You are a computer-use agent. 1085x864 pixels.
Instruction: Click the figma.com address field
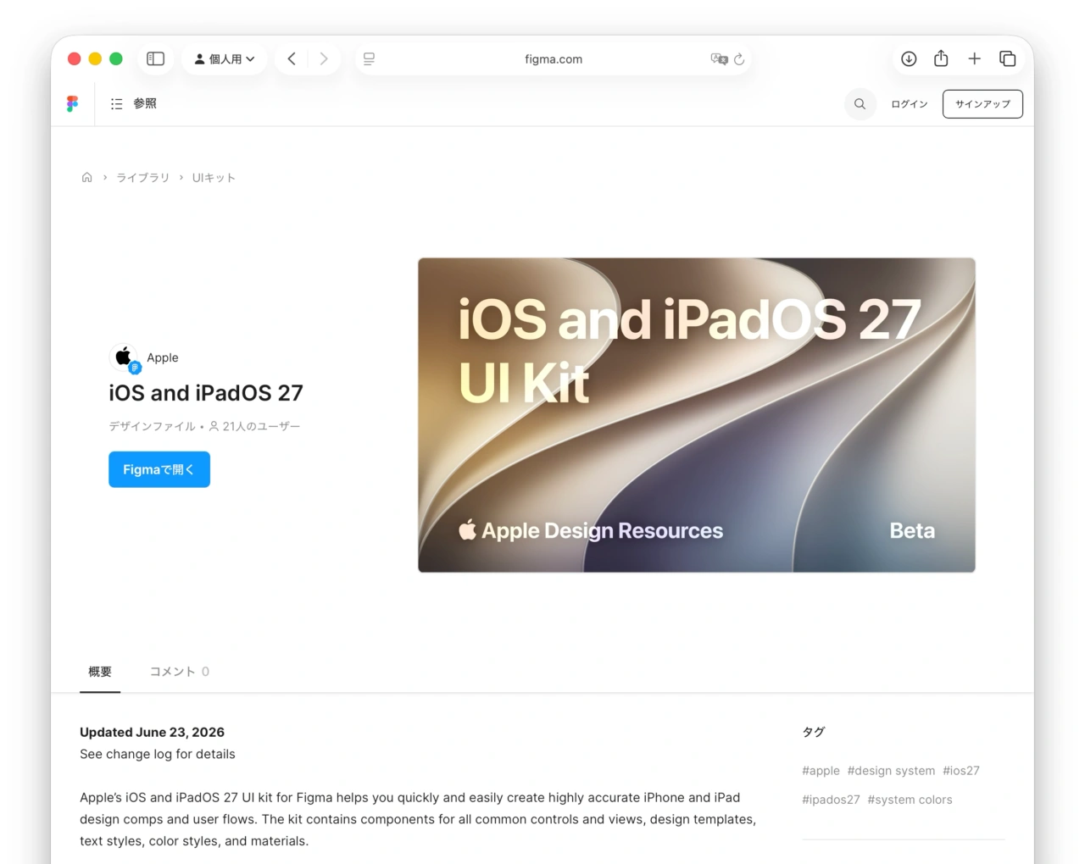click(553, 59)
